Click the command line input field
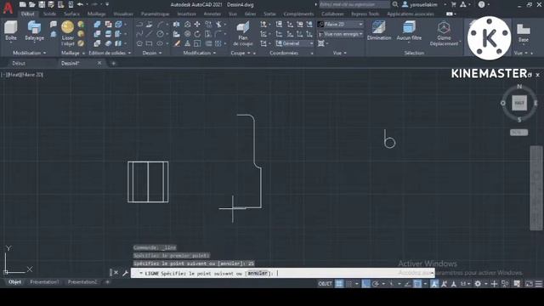 coord(283,273)
